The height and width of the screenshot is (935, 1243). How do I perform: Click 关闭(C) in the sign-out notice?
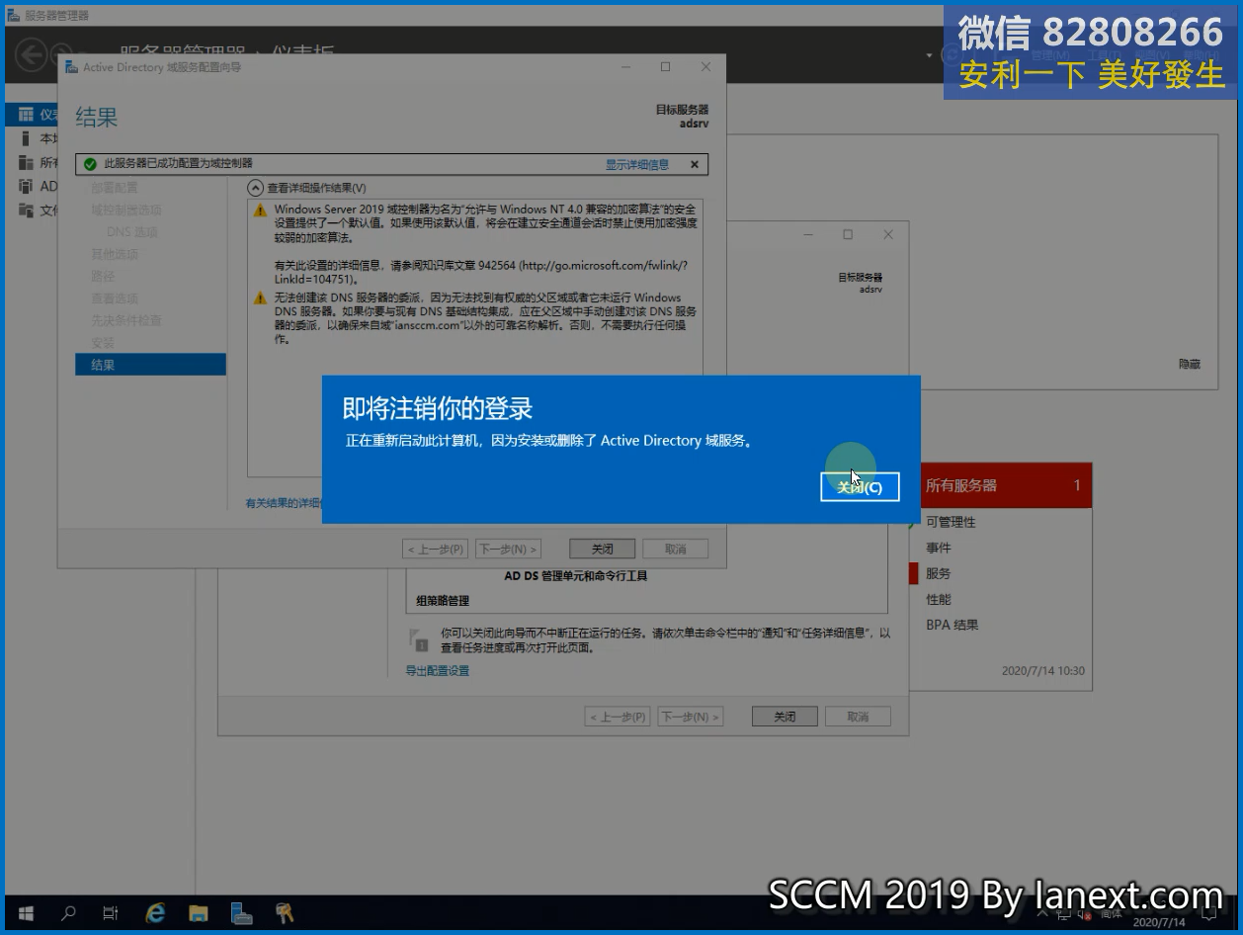[860, 486]
